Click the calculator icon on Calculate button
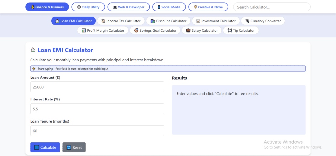 click(x=36, y=147)
